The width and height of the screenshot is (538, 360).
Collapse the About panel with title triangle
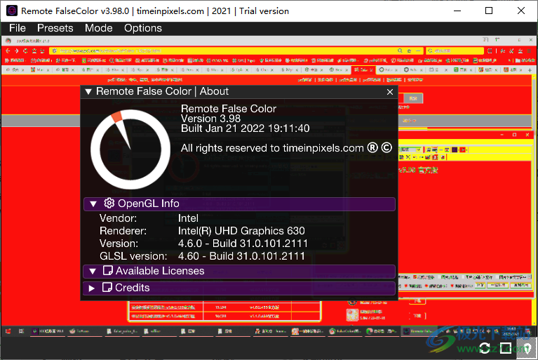point(88,92)
